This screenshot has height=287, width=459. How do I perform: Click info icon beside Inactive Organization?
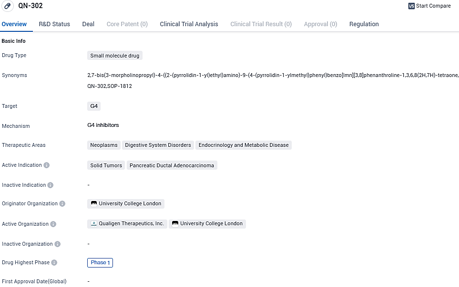pos(58,244)
